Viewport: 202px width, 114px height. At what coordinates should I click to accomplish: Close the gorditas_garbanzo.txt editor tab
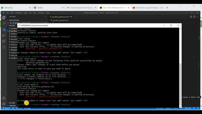71,17
